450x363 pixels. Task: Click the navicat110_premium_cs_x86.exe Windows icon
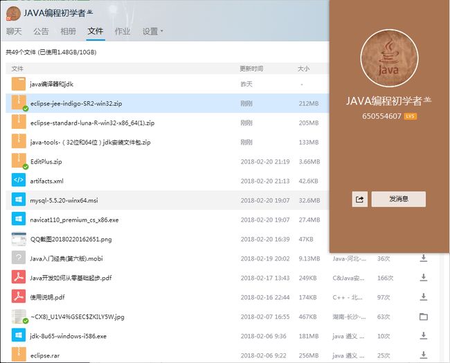[19, 219]
